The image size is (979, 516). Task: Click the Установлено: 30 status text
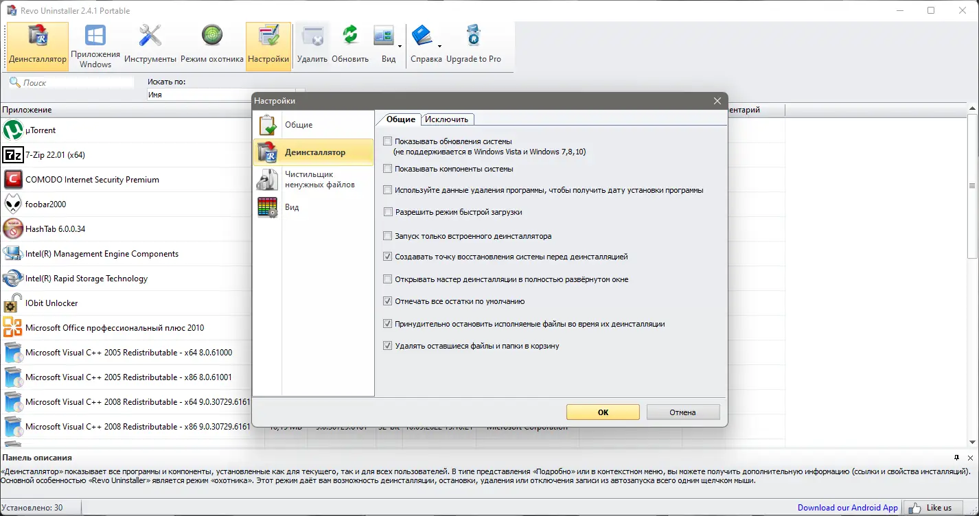point(32,508)
